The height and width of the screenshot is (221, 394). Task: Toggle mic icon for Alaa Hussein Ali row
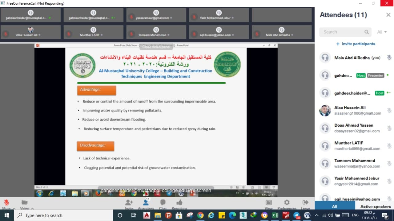pos(389,111)
